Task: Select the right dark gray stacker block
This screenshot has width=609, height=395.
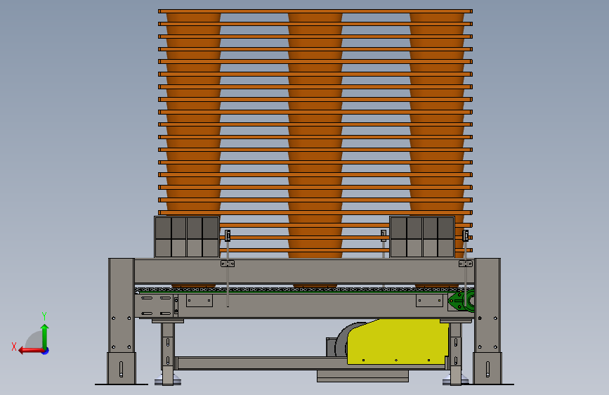Action: tap(421, 237)
